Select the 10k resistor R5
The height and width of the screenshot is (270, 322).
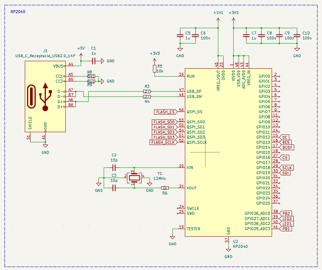154,68
